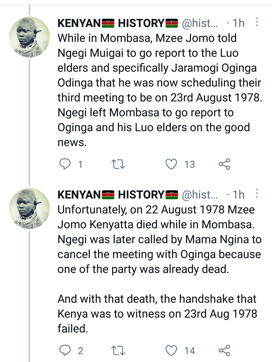Retweet the tweet about failed handshake
272x362 pixels.
click(118, 350)
